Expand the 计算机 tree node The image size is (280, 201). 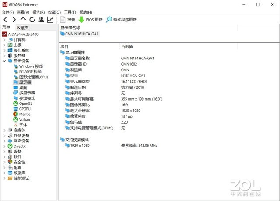pos(4,40)
